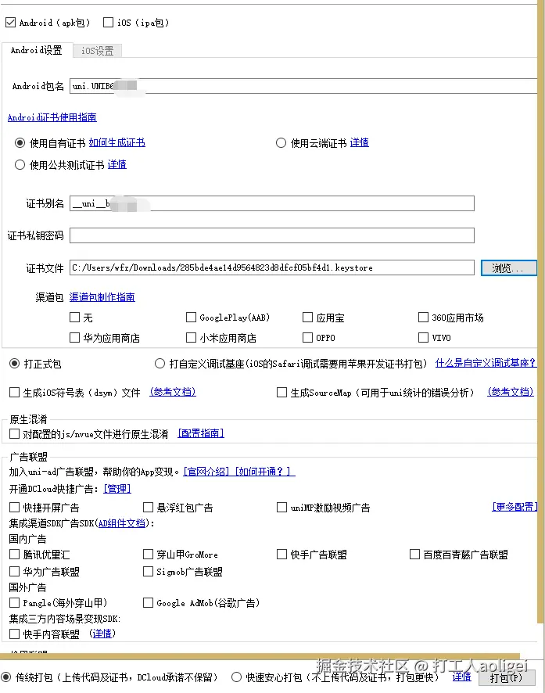Check Google AdMob(谷歌广告) checkbox
This screenshot has height=693, width=545.
[148, 603]
